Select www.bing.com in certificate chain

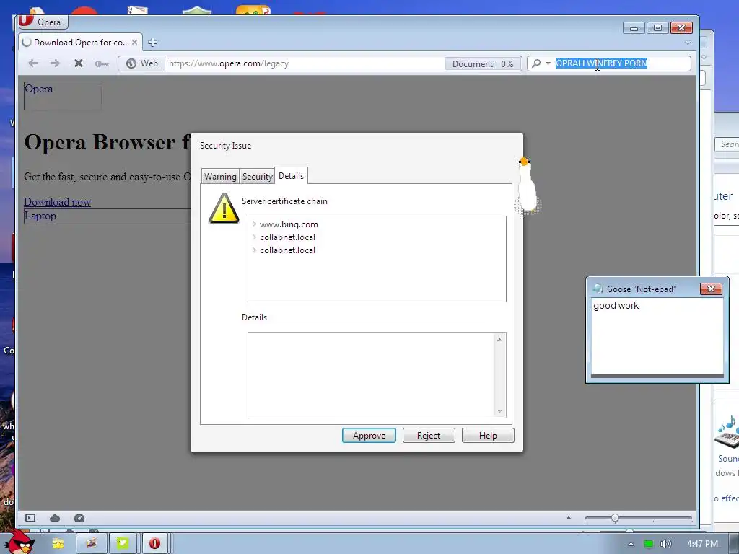coord(289,224)
